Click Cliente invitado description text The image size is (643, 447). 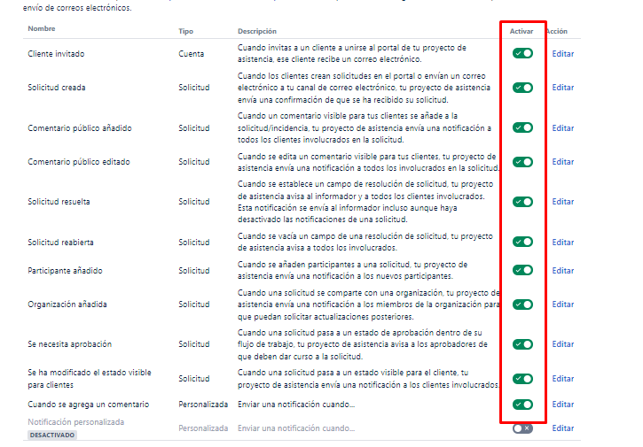(352, 53)
